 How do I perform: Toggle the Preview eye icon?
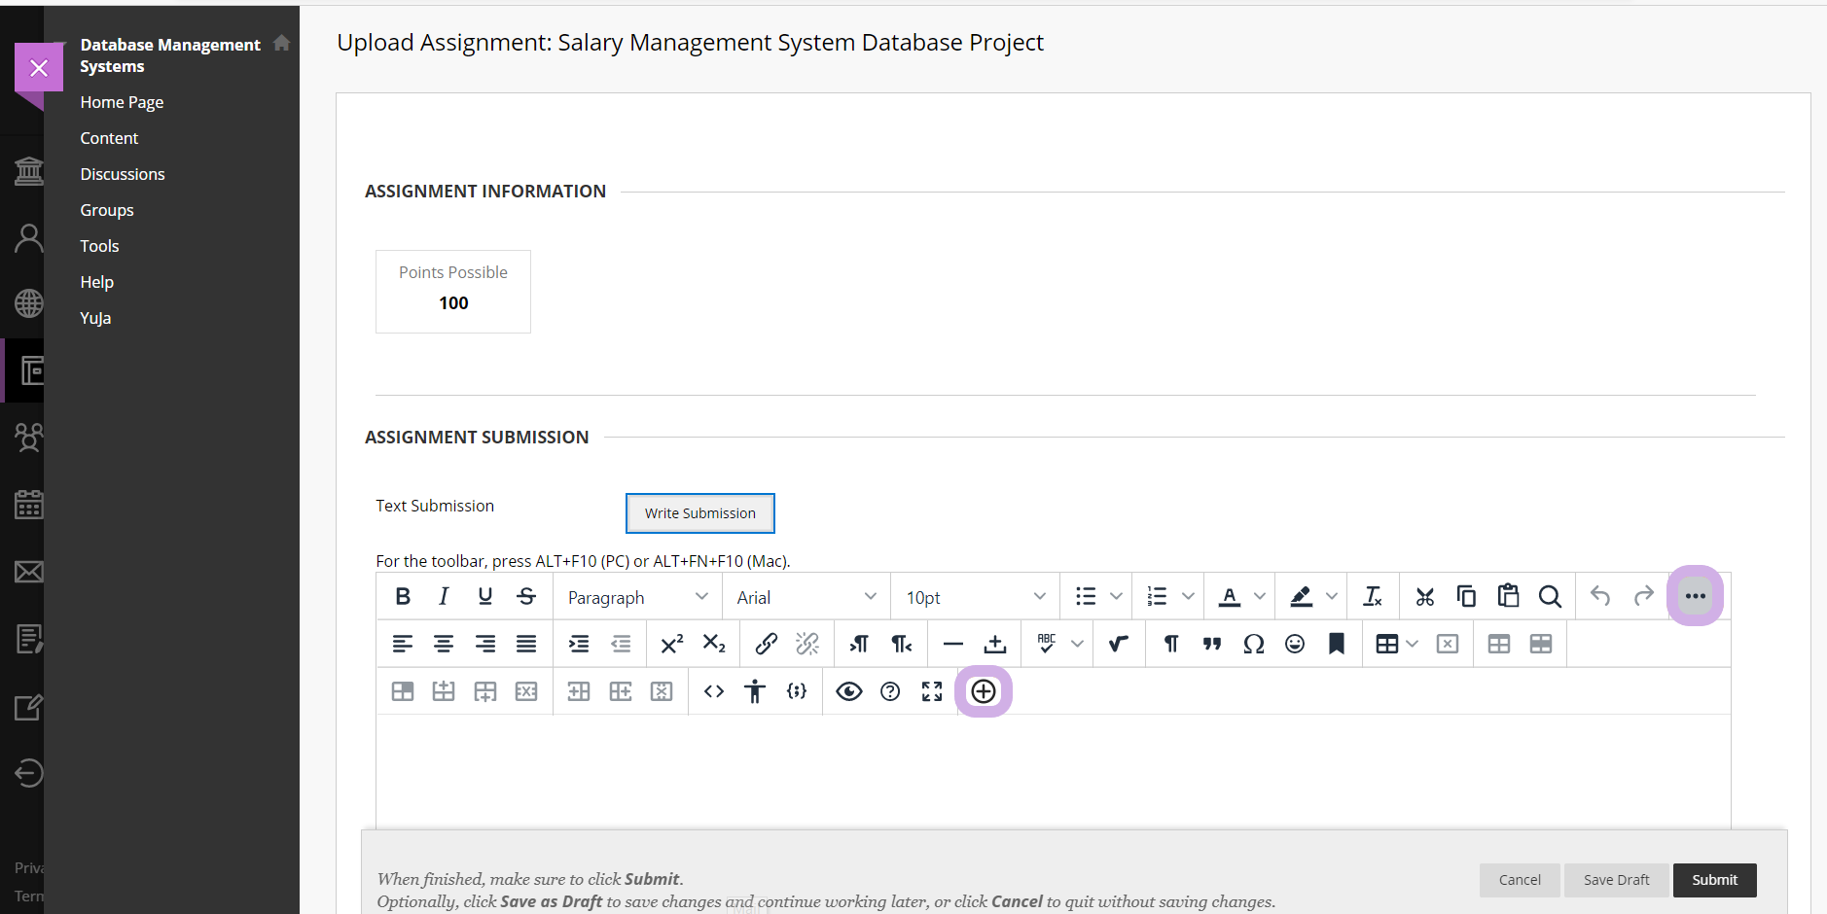(x=848, y=691)
